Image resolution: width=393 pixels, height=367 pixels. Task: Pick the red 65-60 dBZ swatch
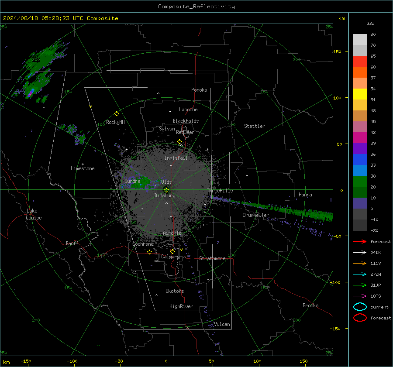tap(360, 62)
